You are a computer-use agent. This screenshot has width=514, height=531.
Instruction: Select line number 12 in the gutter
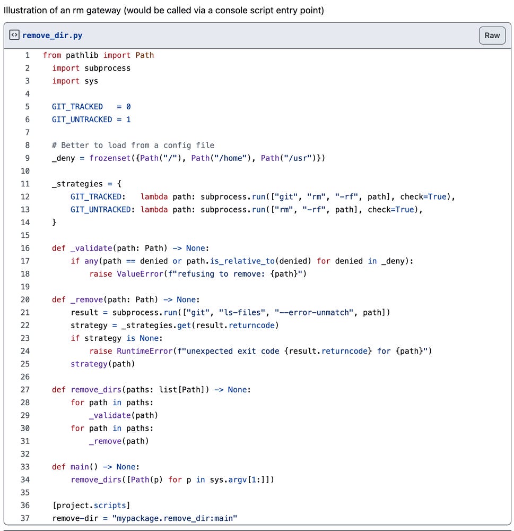[25, 197]
